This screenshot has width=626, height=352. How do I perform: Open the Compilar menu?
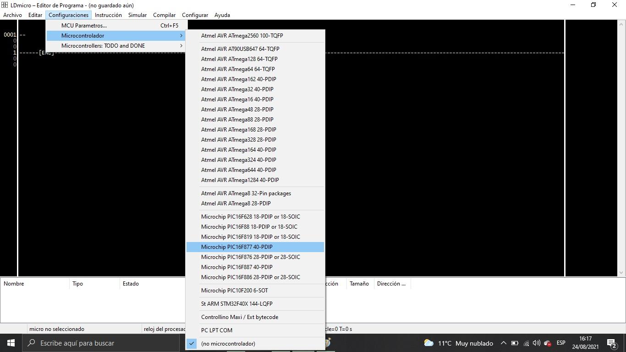164,15
